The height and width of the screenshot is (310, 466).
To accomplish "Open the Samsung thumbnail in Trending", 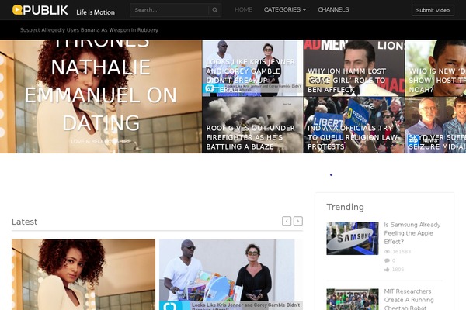I will click(353, 238).
